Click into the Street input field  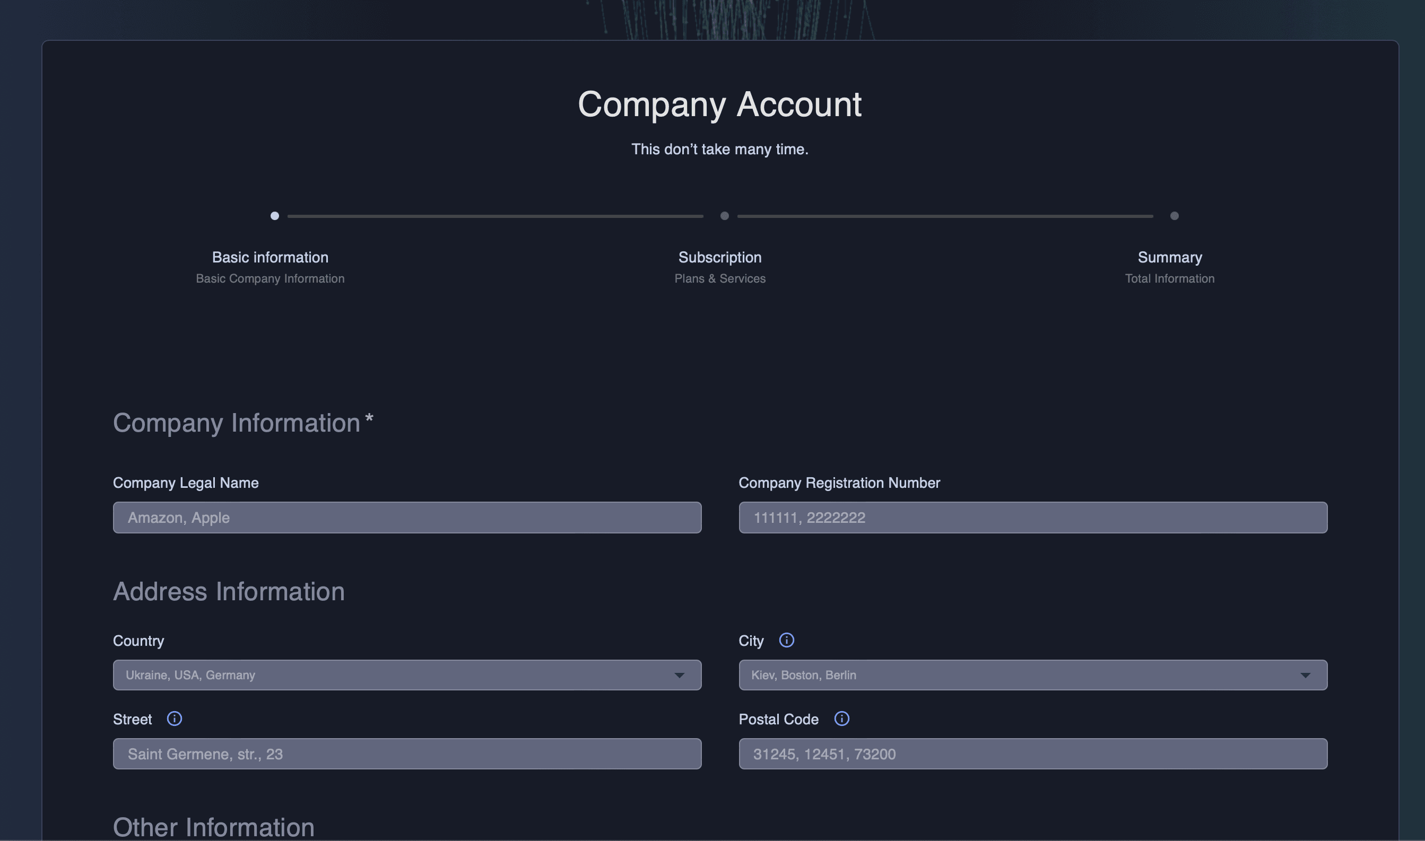tap(406, 754)
